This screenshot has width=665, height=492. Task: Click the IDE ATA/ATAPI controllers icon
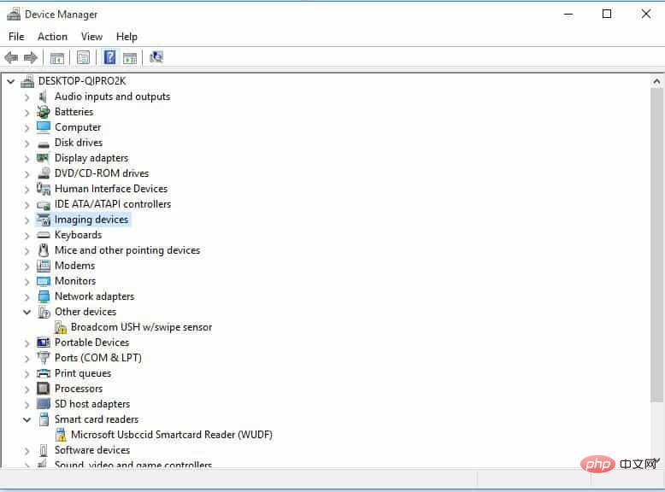coord(44,205)
